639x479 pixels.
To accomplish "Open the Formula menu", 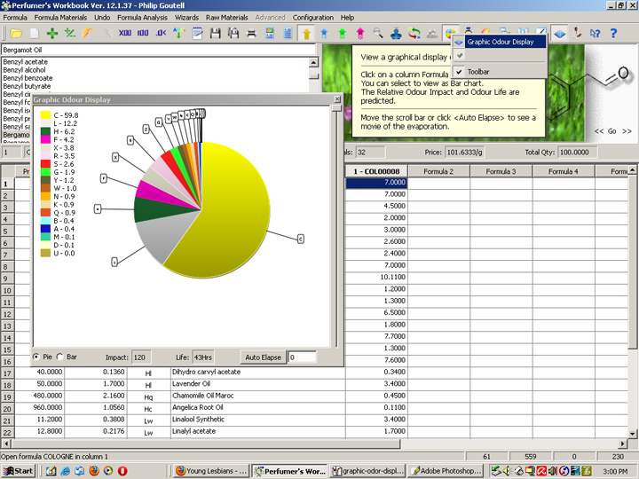I will 15,18.
